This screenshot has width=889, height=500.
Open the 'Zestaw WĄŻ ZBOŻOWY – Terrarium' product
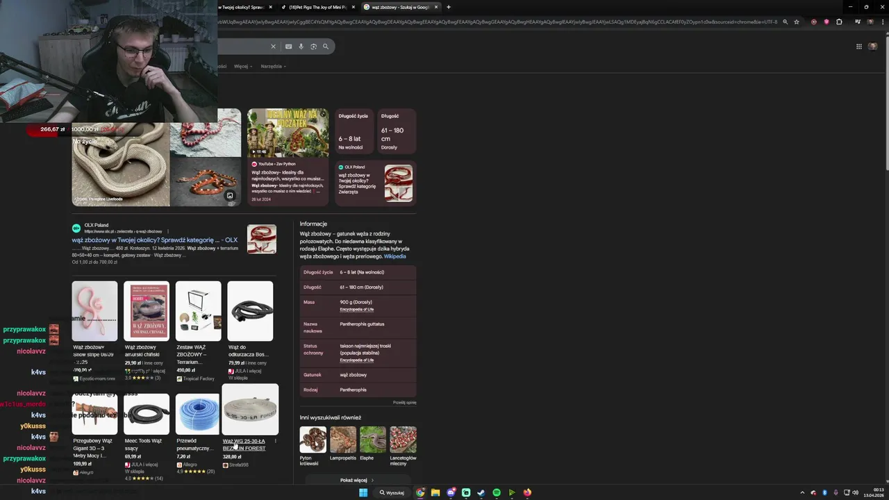point(198,331)
